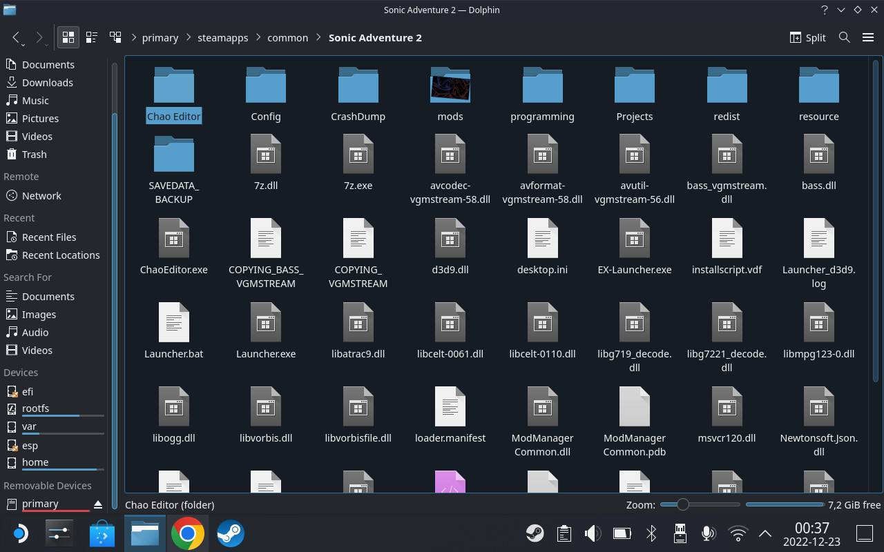Open the Steam icon in the taskbar
Image resolution: width=884 pixels, height=552 pixels.
pyautogui.click(x=230, y=533)
